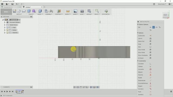This screenshot has width=173, height=97.
Task: Click the Select tool icon
Action: 97,11
